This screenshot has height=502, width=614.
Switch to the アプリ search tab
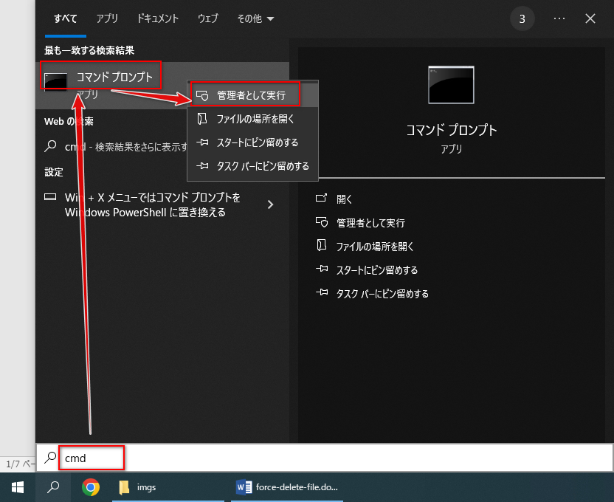pyautogui.click(x=107, y=18)
